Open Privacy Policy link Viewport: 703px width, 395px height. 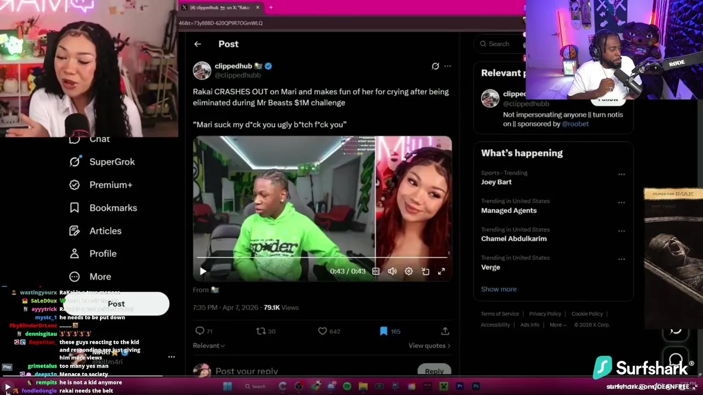click(x=545, y=314)
